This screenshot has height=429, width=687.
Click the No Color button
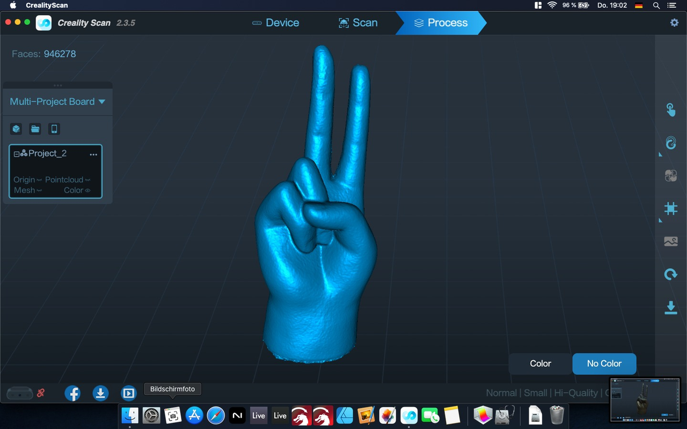pyautogui.click(x=604, y=364)
